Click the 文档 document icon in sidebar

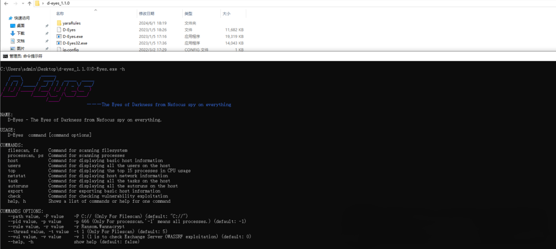point(13,41)
